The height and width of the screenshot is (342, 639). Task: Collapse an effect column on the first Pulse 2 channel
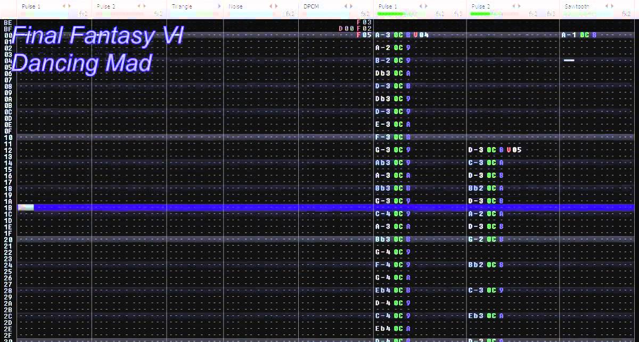coord(139,6)
